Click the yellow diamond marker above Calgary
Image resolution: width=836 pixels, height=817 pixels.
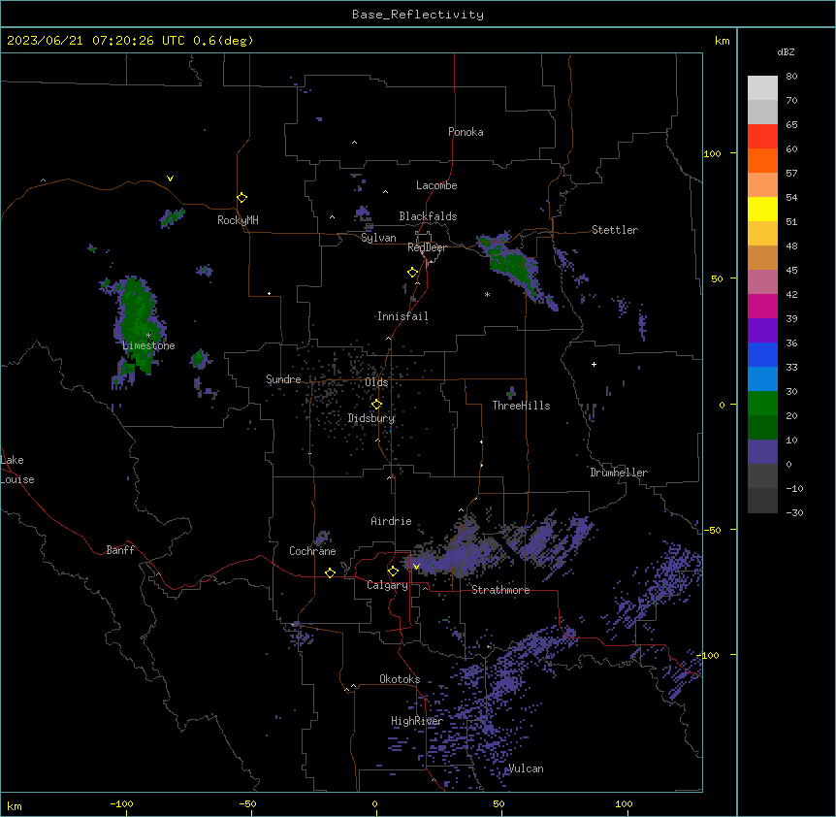[x=393, y=572]
